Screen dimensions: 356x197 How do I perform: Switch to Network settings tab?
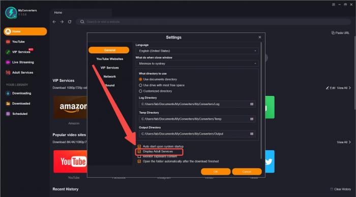pyautogui.click(x=110, y=77)
